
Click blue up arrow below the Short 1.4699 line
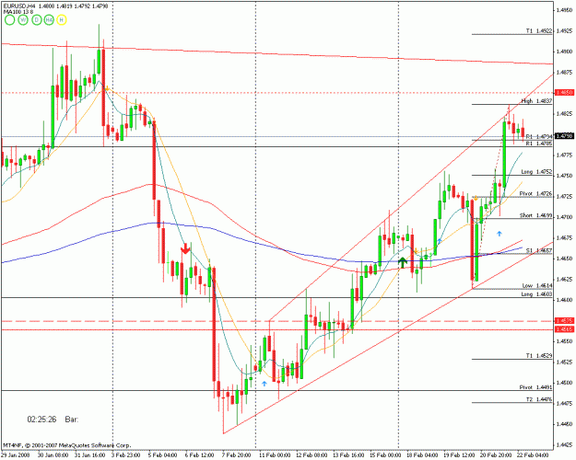click(499, 234)
